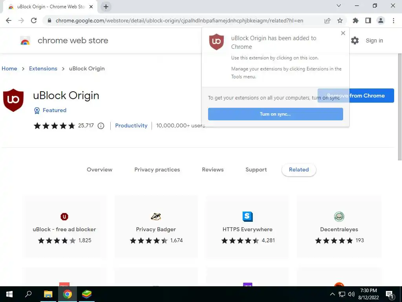Image resolution: width=402 pixels, height=302 pixels.
Task: Open the Chrome profile avatar
Action: point(381,20)
